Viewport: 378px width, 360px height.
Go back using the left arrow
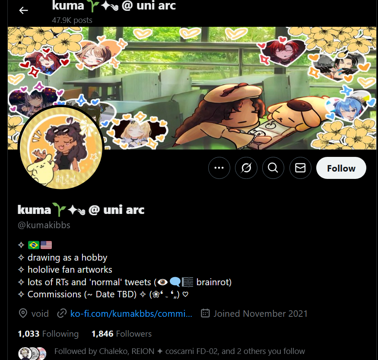point(23,10)
